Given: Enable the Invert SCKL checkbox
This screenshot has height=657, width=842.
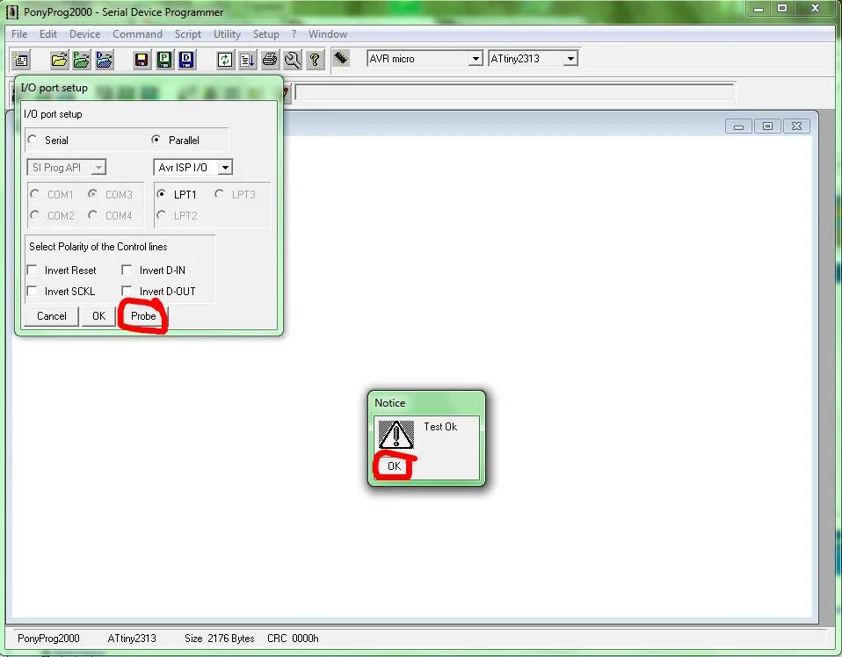Looking at the screenshot, I should click(x=33, y=291).
